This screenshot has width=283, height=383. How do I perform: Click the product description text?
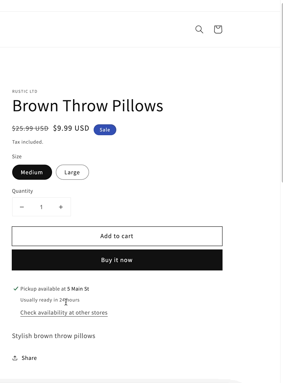(54, 336)
